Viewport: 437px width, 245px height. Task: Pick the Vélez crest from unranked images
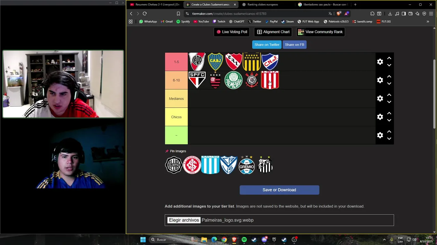(228, 165)
